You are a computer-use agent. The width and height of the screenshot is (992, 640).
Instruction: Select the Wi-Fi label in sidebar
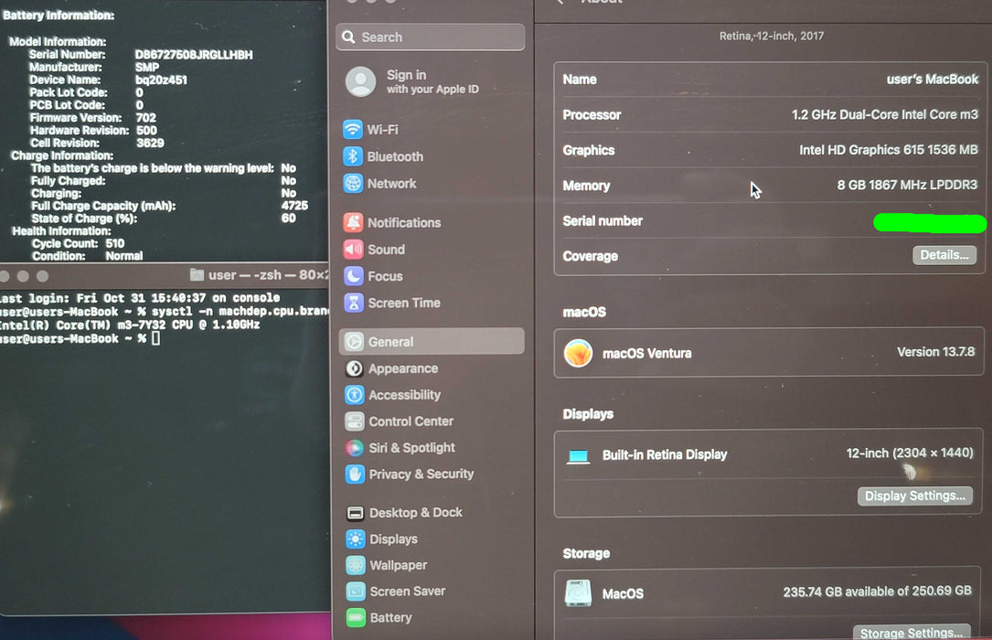[x=383, y=130]
